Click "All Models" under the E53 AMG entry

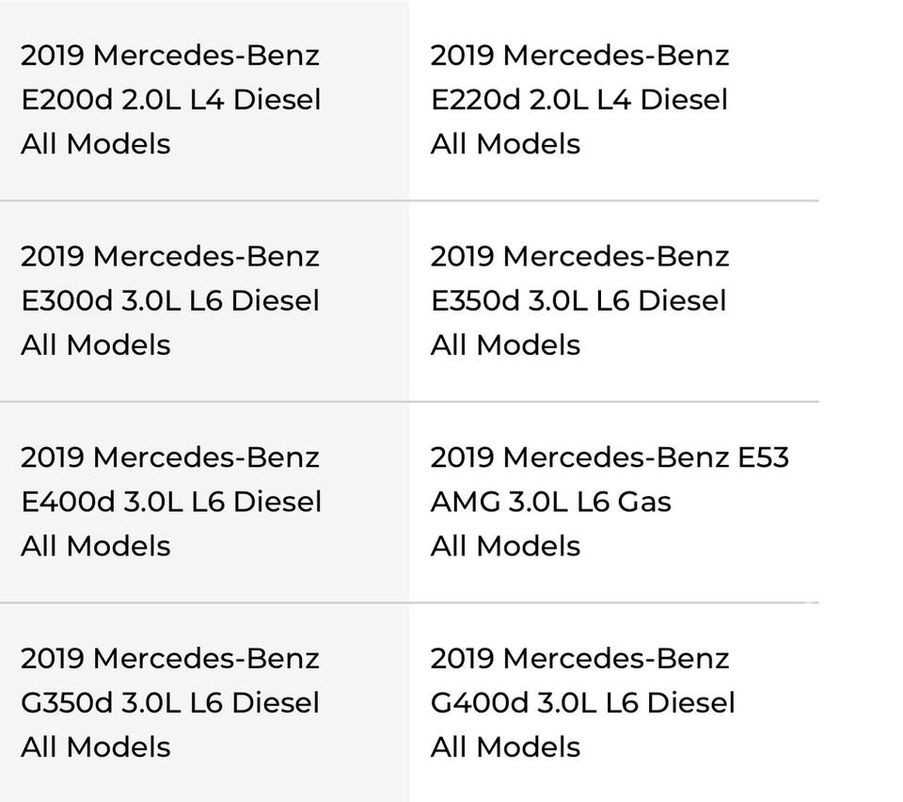pyautogui.click(x=506, y=547)
